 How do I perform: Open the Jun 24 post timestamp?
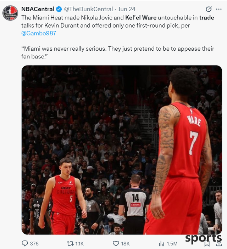click(127, 9)
